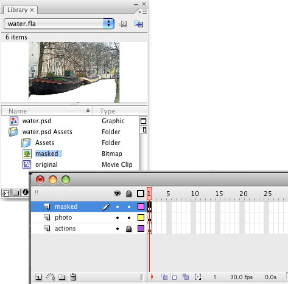The height and width of the screenshot is (284, 288).
Task: Unlock the actions layer padlock
Action: click(x=128, y=229)
